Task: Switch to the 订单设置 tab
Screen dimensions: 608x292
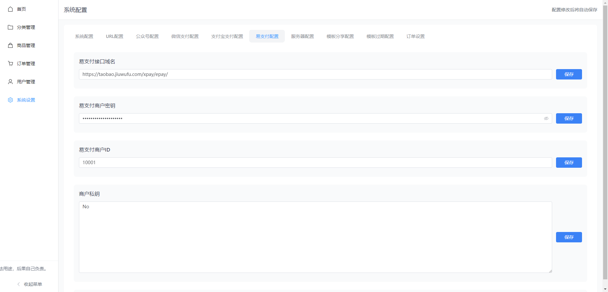Action: click(x=415, y=36)
